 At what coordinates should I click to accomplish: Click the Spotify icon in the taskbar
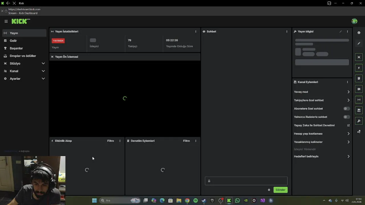(x=196, y=200)
